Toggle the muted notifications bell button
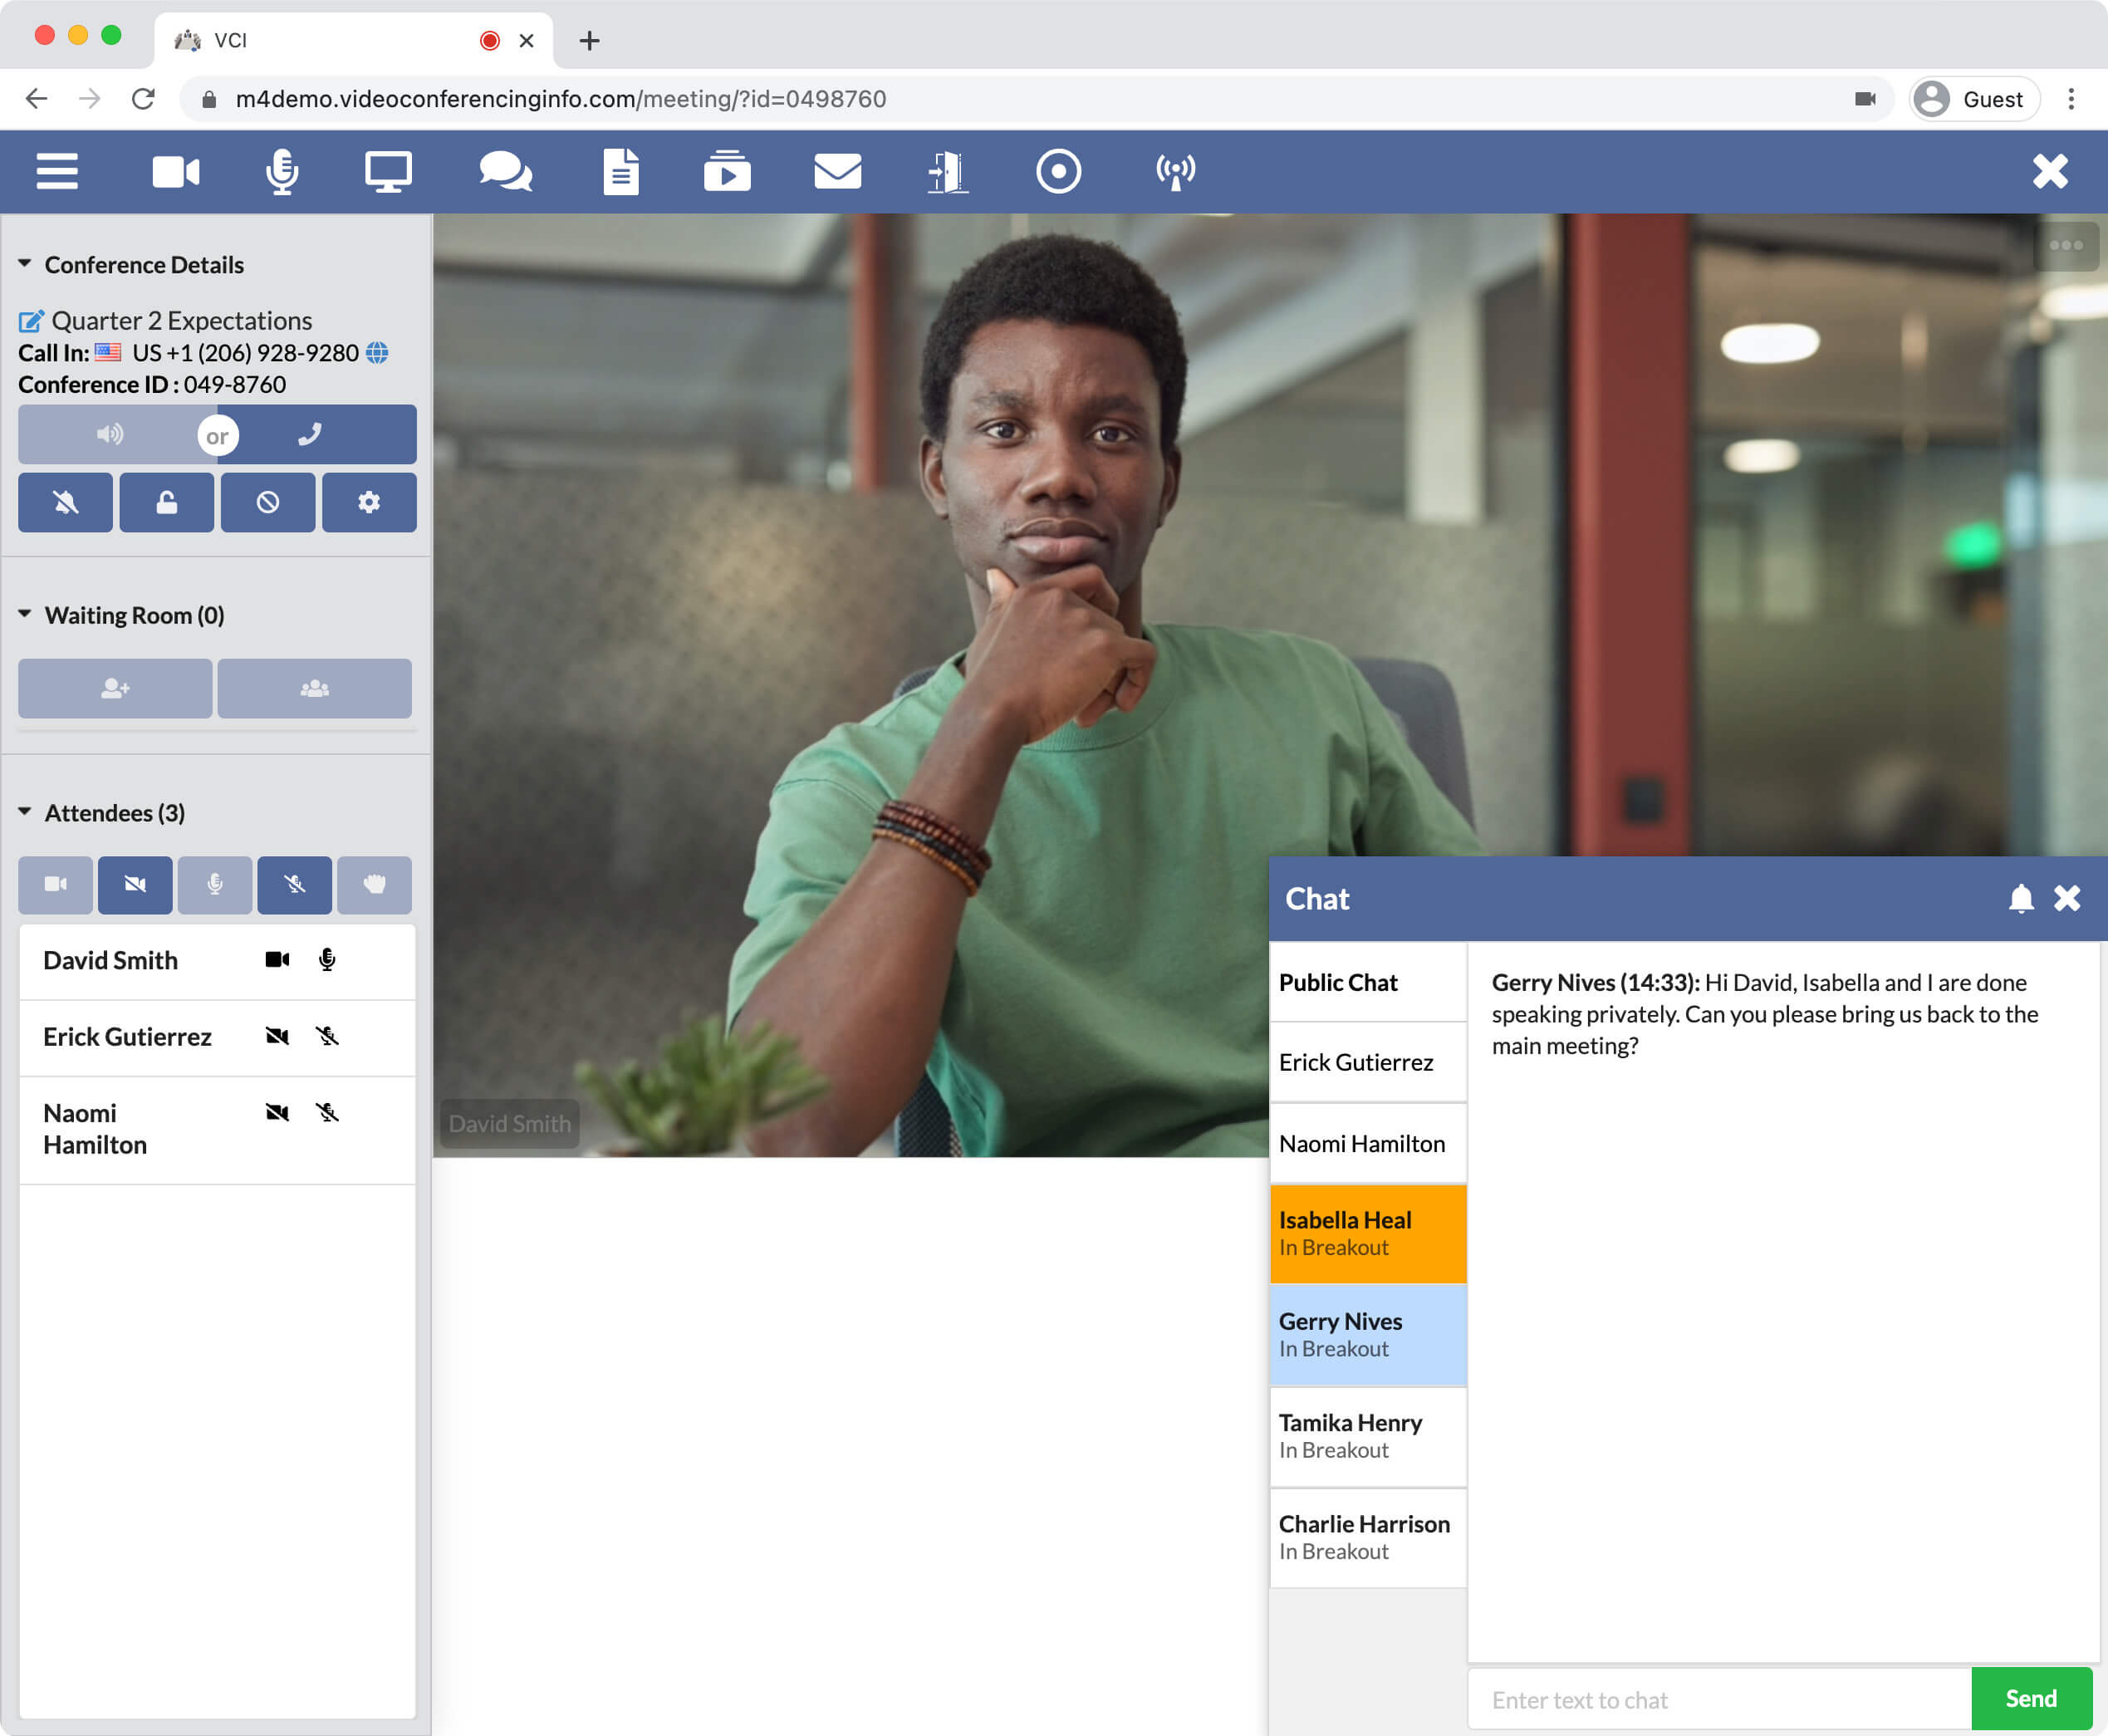 click(x=65, y=502)
